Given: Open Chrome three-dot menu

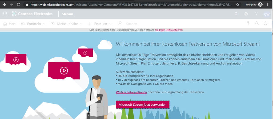Looking at the screenshot, I should click(267, 5).
